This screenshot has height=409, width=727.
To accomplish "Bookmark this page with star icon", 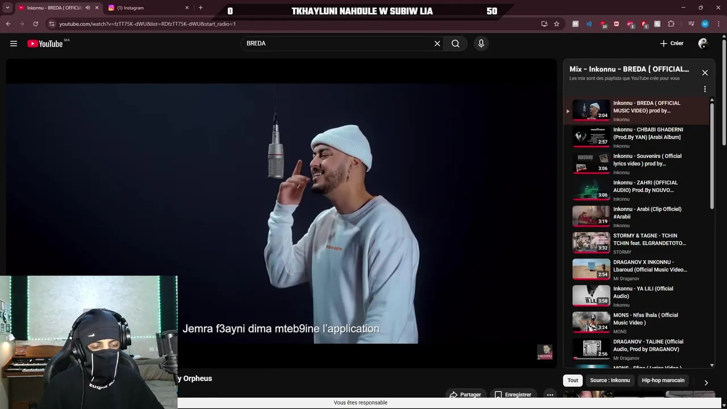I will coord(557,24).
